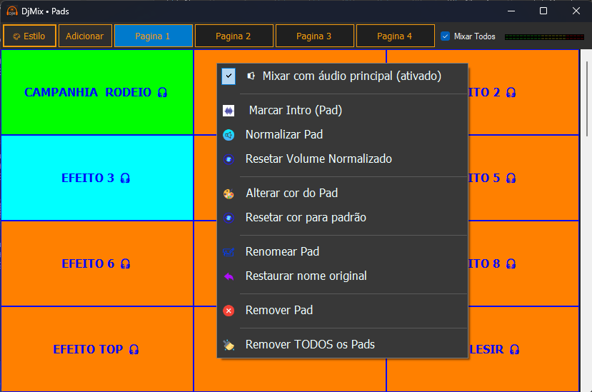Choose Resetar cor para padrão
Image resolution: width=592 pixels, height=392 pixels.
click(x=343, y=218)
